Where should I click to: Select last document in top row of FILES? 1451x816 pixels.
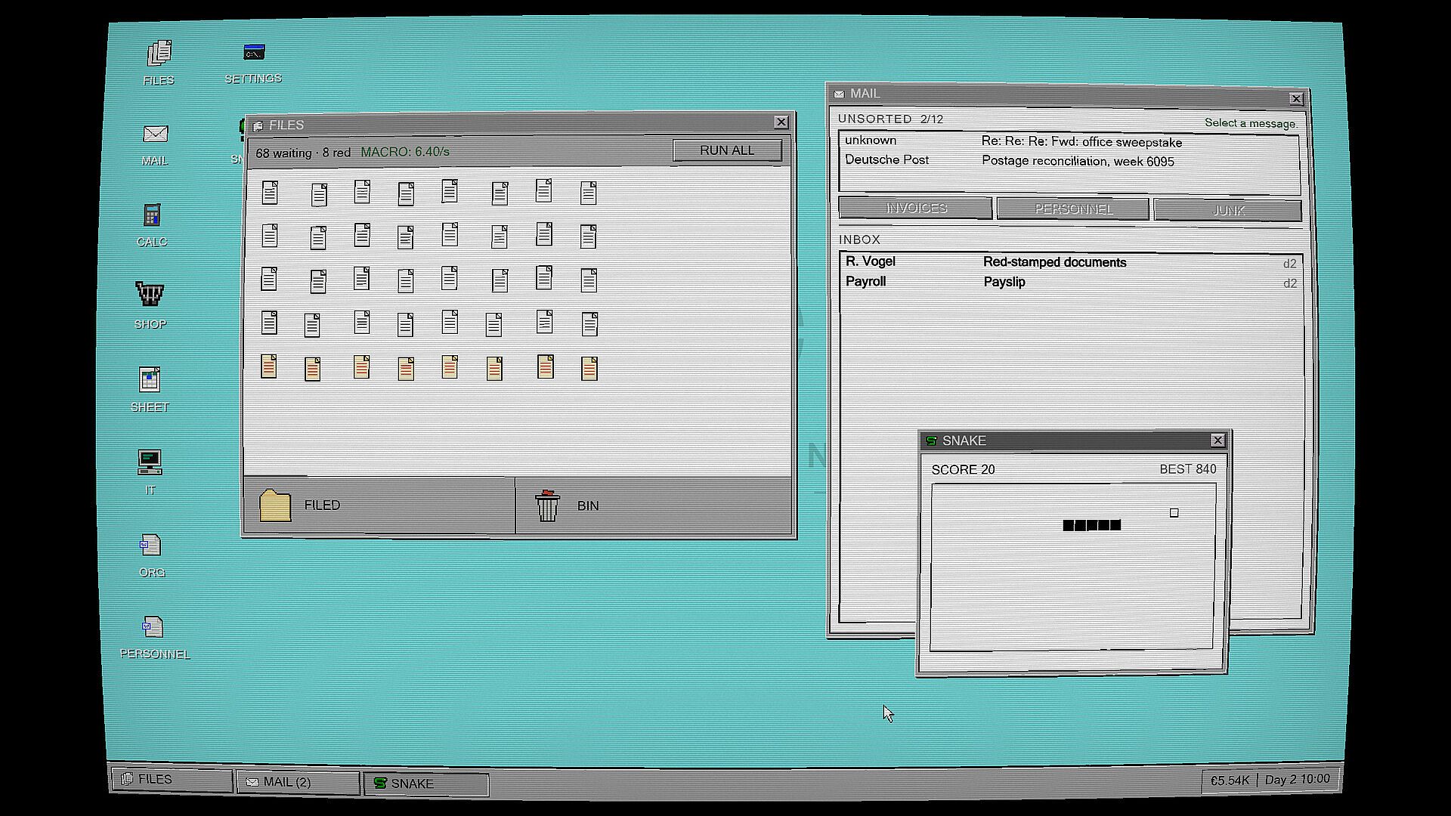pos(589,193)
